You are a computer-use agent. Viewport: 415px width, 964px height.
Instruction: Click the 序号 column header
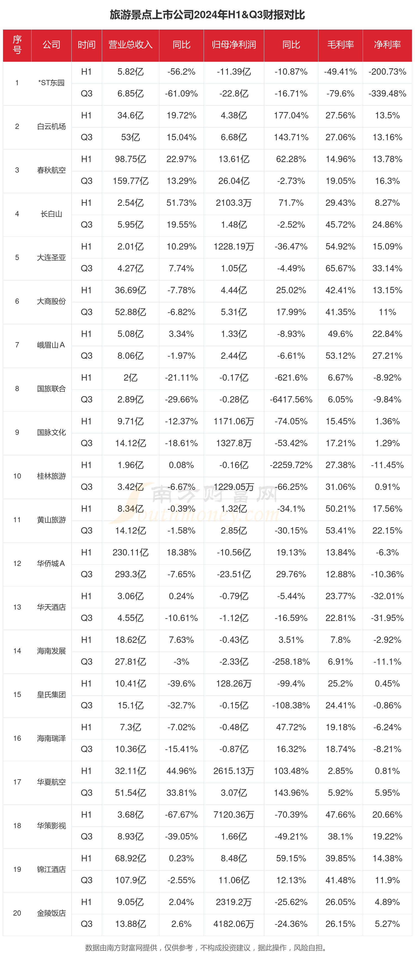click(x=17, y=45)
